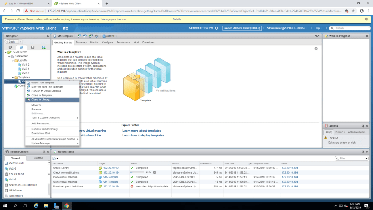Cancel the Check new notifications task
373x210 pixels.
pos(154,172)
